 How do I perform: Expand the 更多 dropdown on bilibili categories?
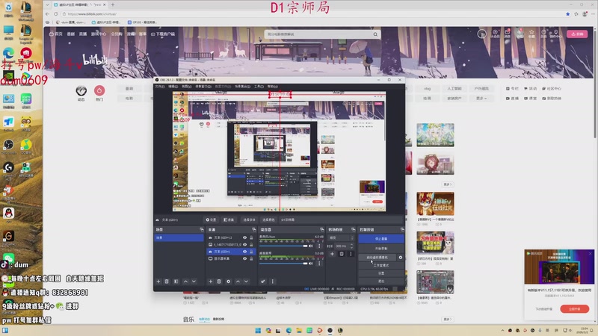[x=481, y=98]
